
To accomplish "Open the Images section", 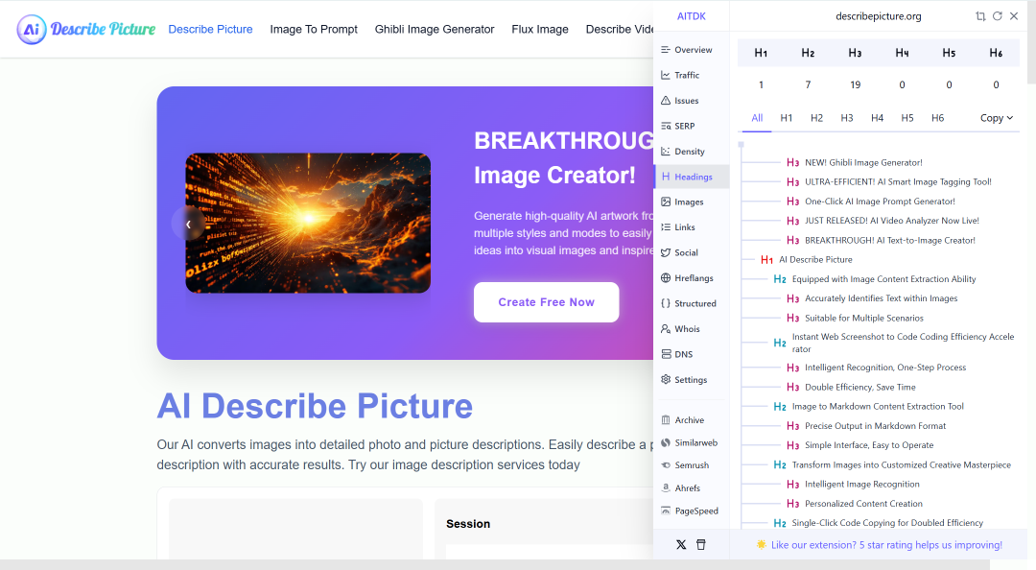I will (x=691, y=202).
